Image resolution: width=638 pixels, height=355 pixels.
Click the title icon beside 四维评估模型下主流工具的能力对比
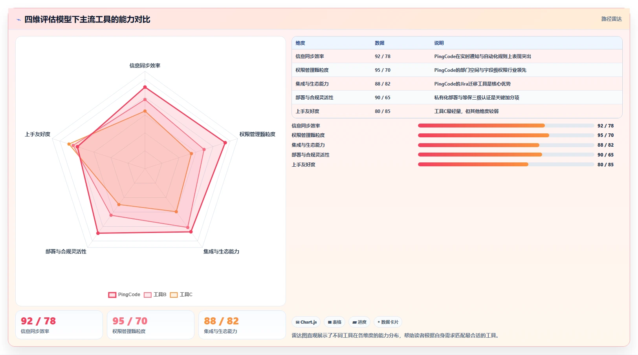coord(18,20)
